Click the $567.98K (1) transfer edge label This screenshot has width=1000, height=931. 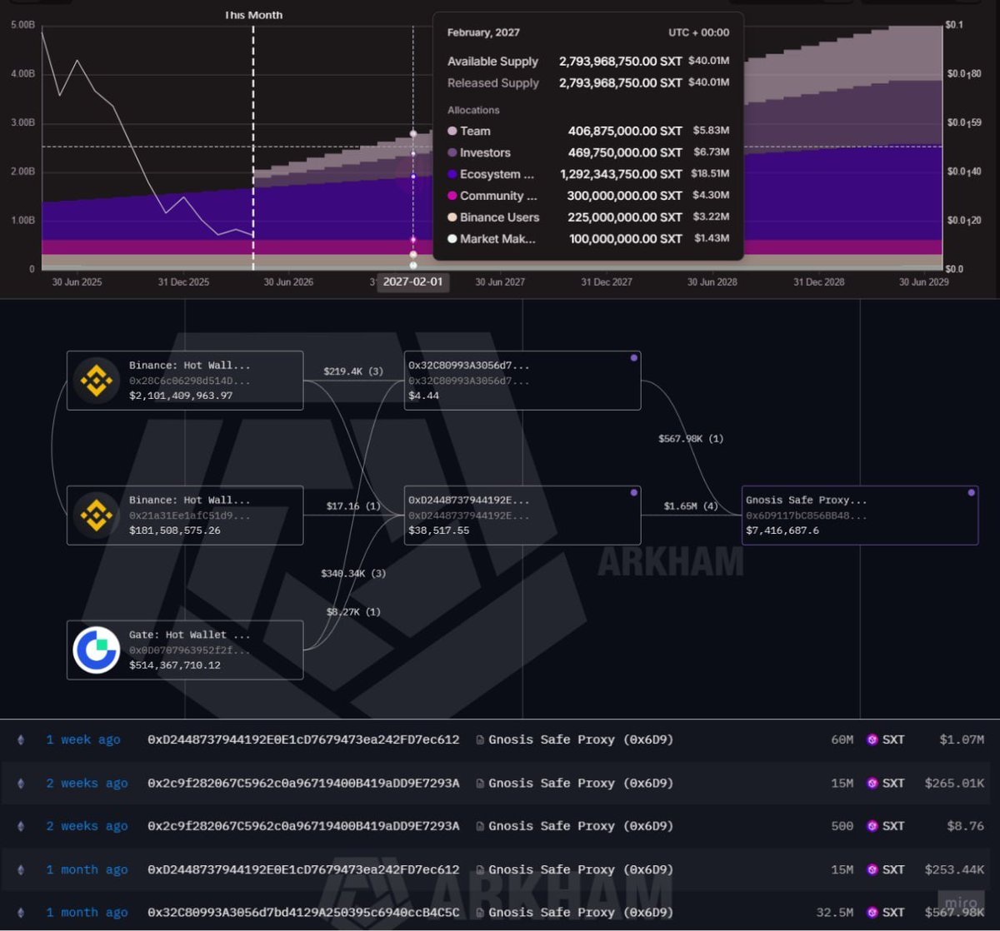691,438
